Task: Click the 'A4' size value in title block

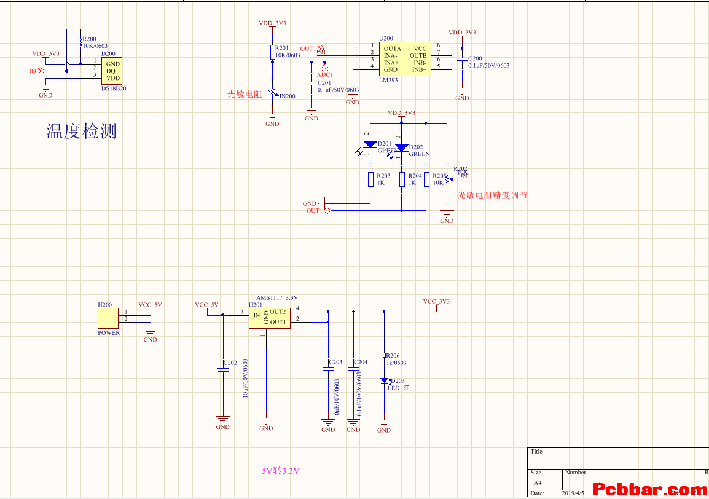Action: (538, 482)
